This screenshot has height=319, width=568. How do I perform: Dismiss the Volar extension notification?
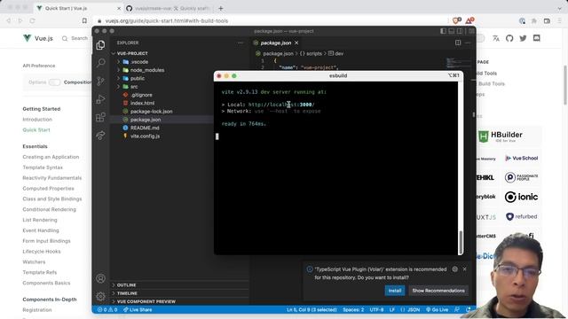(464, 269)
